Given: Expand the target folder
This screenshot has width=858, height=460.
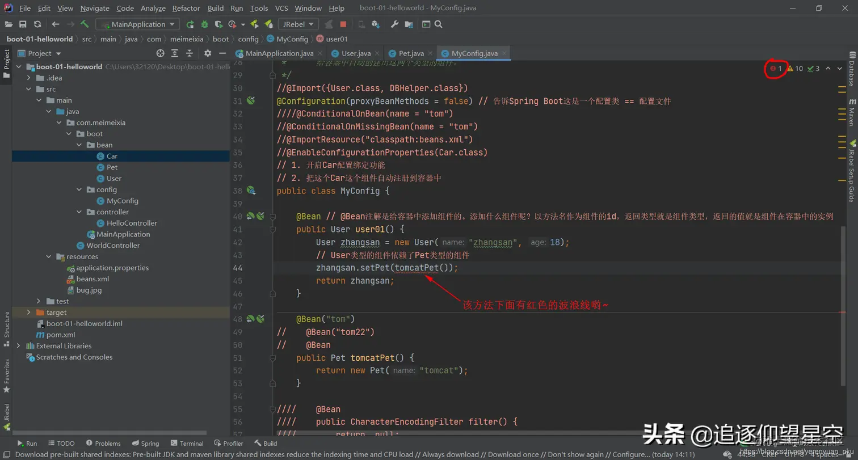Looking at the screenshot, I should pos(29,313).
